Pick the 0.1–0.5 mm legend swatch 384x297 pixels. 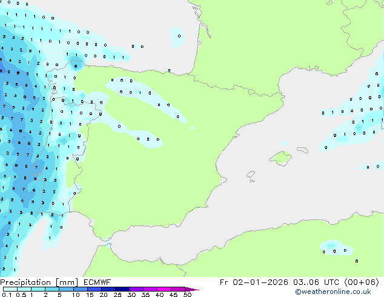click(10, 289)
